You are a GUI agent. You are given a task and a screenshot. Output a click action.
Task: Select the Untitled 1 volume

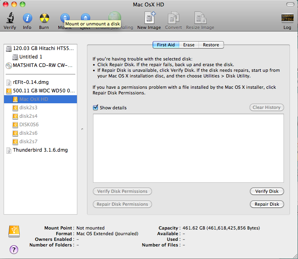(x=41, y=57)
